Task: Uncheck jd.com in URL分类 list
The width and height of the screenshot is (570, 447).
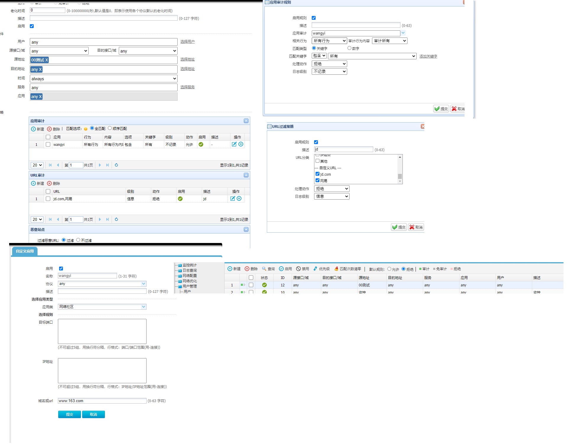Action: 317,174
